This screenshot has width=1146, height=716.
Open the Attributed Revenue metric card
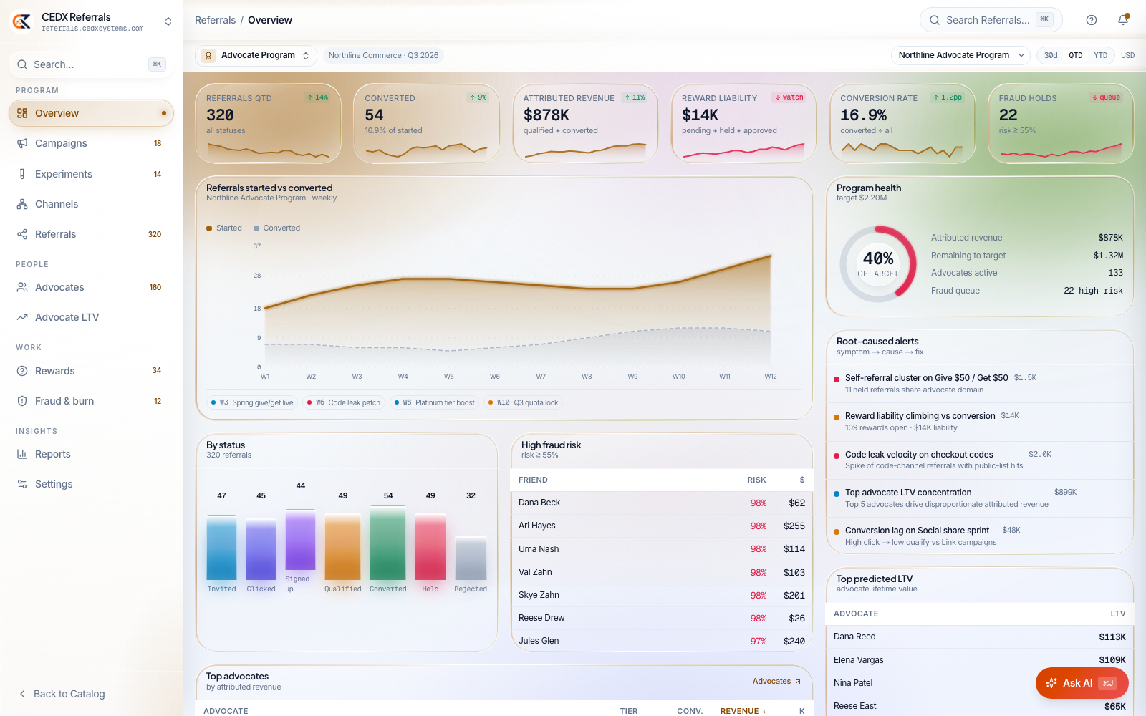(x=585, y=124)
